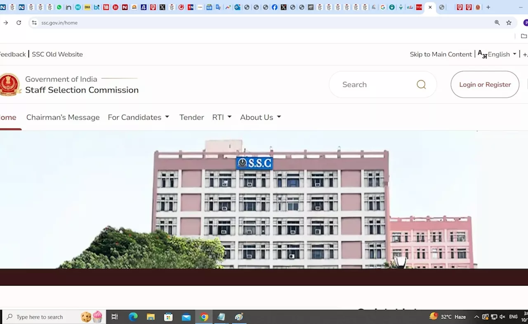
Task: Click Chrome icon on taskbar
Action: click(x=204, y=317)
